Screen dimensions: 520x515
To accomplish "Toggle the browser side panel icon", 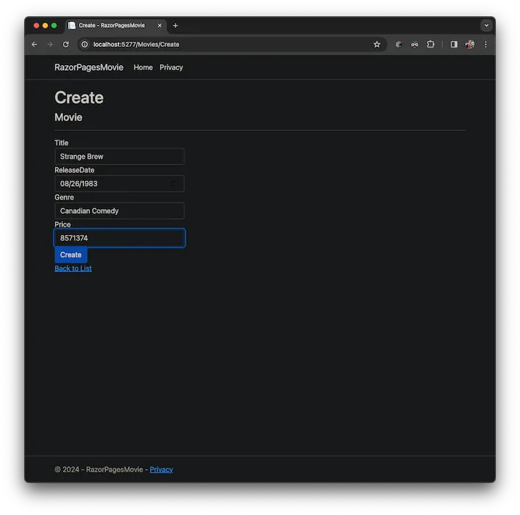I will [454, 45].
